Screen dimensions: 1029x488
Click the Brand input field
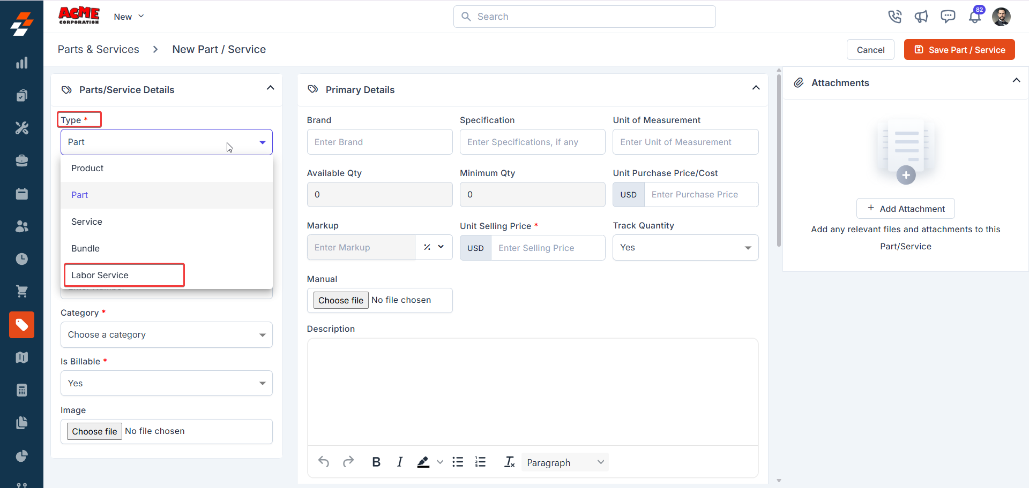379,142
